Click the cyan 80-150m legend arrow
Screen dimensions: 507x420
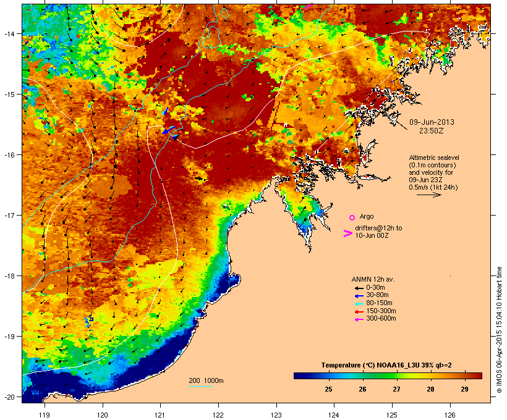359,304
